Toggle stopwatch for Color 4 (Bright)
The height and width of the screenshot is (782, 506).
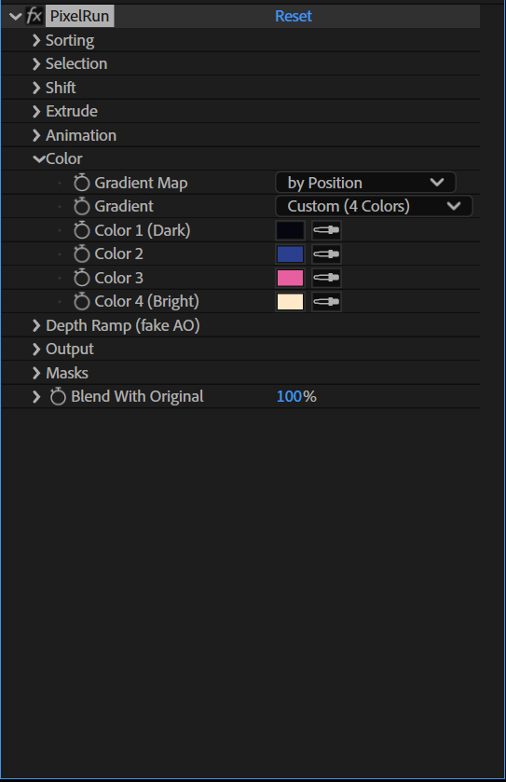point(82,301)
